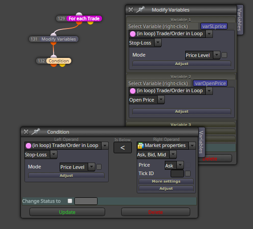Open Left Operand Price Level dropdown
The height and width of the screenshot is (229, 253).
pyautogui.click(x=91, y=167)
